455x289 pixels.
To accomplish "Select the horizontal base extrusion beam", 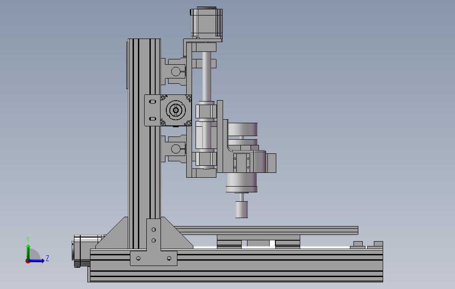I will [236, 266].
